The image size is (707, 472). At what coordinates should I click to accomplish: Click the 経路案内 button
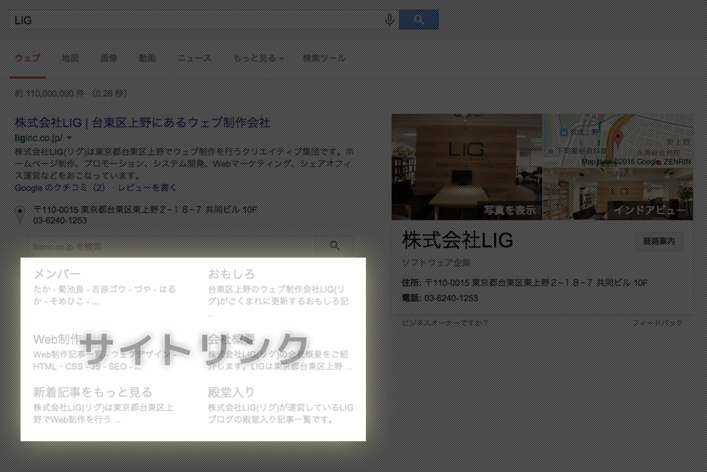(659, 241)
